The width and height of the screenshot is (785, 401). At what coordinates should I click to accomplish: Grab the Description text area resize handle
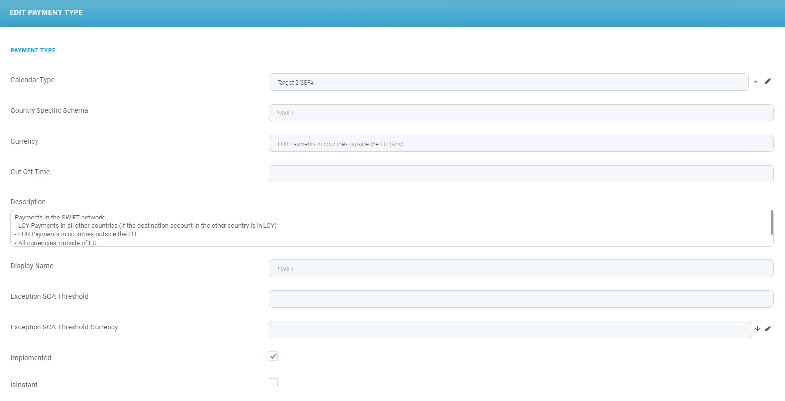[771, 244]
